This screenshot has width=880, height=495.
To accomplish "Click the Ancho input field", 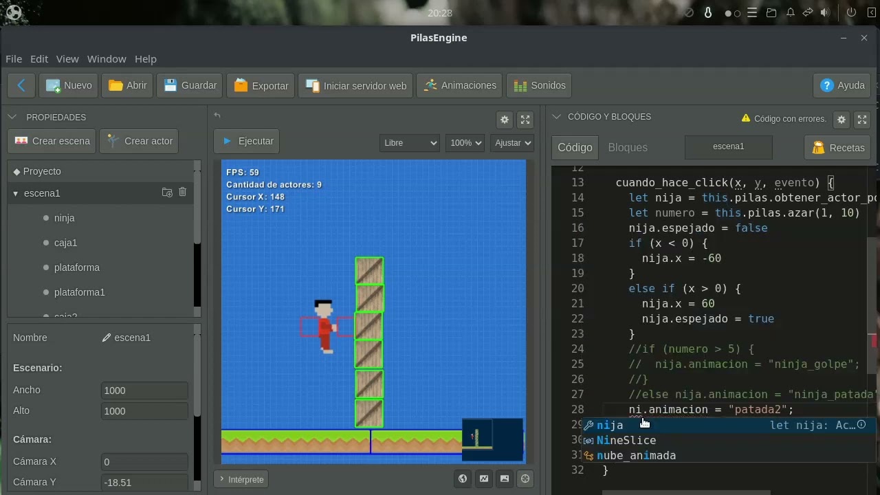I will (x=144, y=390).
